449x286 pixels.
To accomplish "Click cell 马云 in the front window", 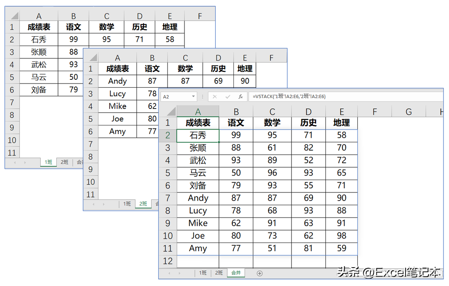I will [198, 173].
